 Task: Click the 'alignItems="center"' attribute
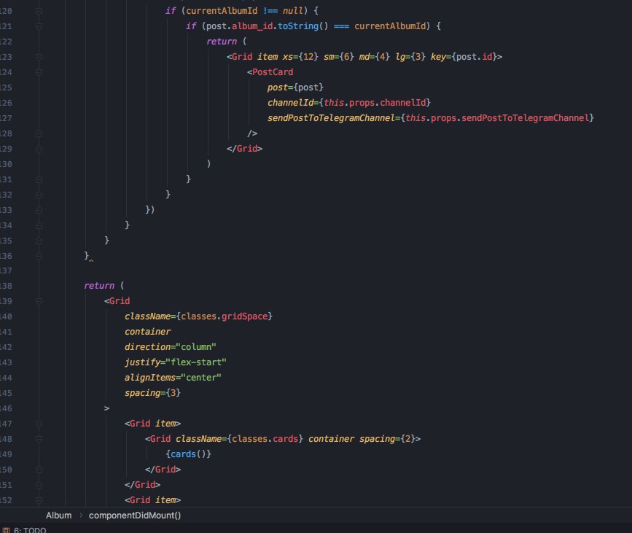[x=173, y=378]
